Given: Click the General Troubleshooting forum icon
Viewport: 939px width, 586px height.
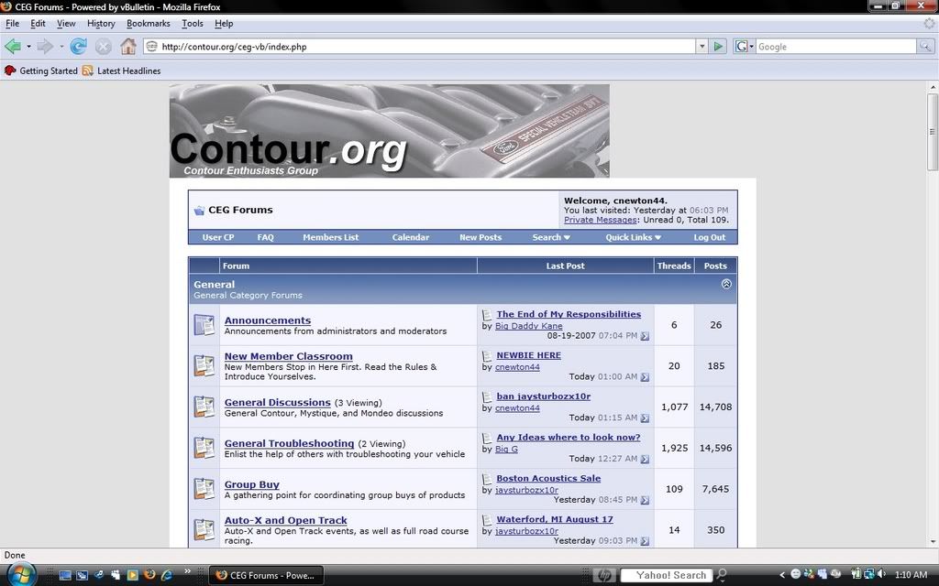Looking at the screenshot, I should (x=204, y=448).
